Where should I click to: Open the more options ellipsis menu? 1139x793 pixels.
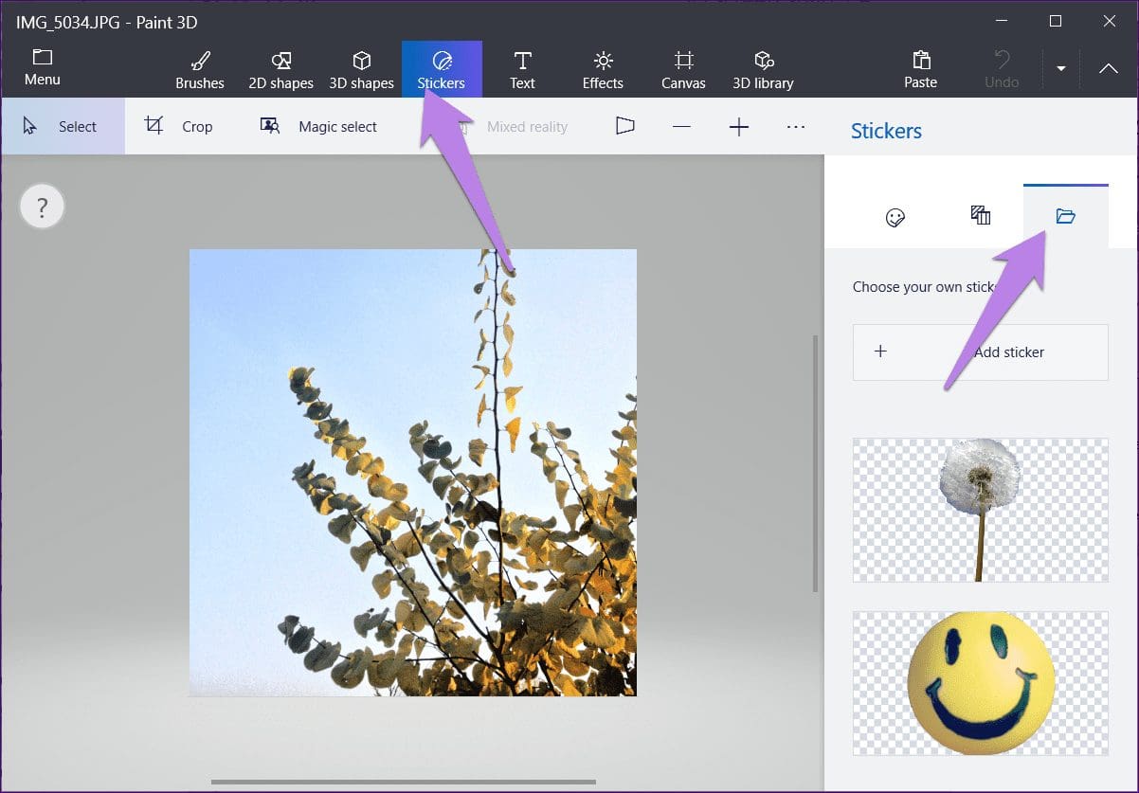(796, 126)
